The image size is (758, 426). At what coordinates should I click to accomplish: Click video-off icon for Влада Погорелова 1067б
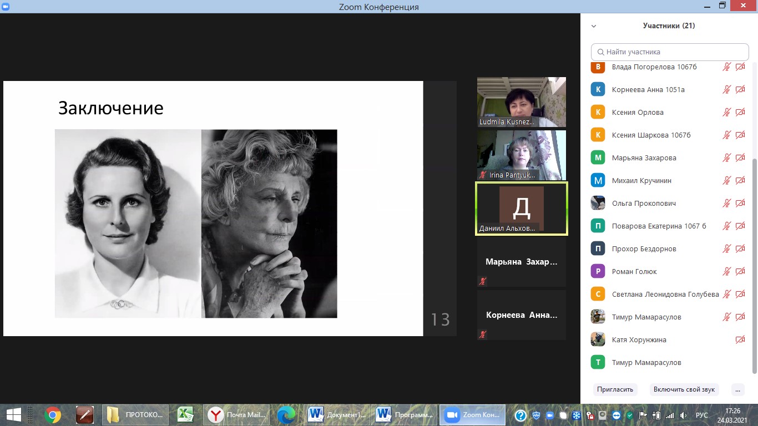tap(740, 67)
